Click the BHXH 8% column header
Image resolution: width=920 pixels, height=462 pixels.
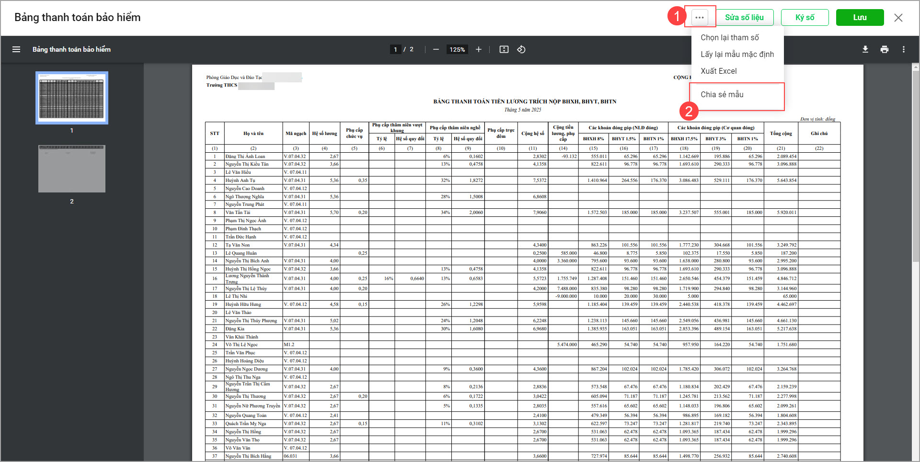point(593,139)
